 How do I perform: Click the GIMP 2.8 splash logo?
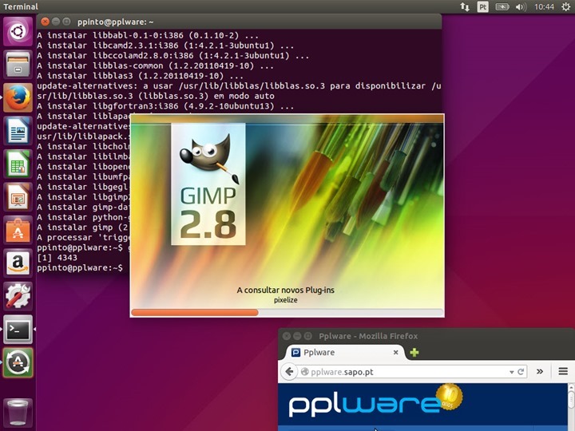point(208,184)
